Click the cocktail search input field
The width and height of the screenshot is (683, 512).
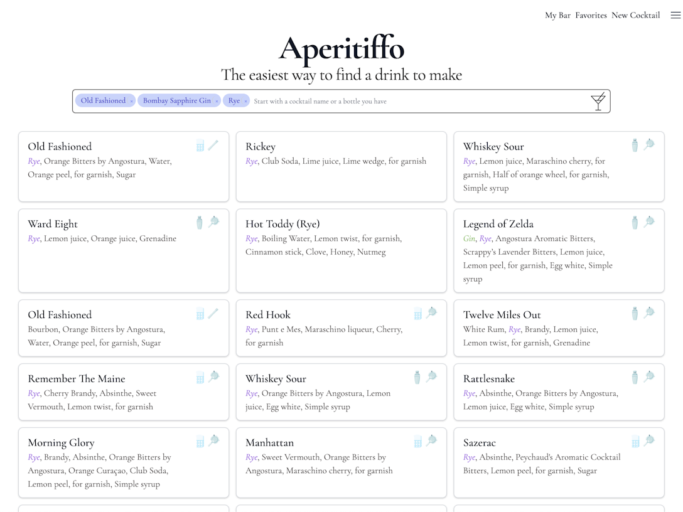tap(414, 101)
